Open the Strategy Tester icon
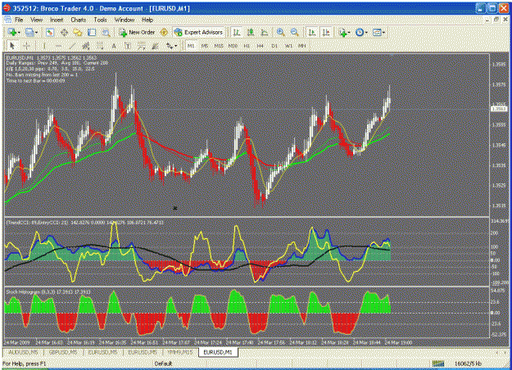This screenshot has width=512, height=370. click(x=106, y=32)
